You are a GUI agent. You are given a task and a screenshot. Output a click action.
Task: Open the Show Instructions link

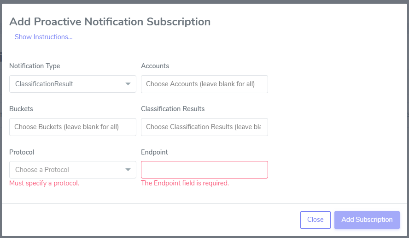(44, 37)
